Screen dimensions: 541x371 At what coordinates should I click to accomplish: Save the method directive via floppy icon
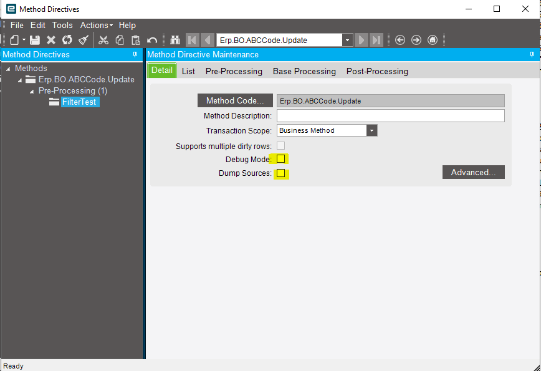pos(35,40)
